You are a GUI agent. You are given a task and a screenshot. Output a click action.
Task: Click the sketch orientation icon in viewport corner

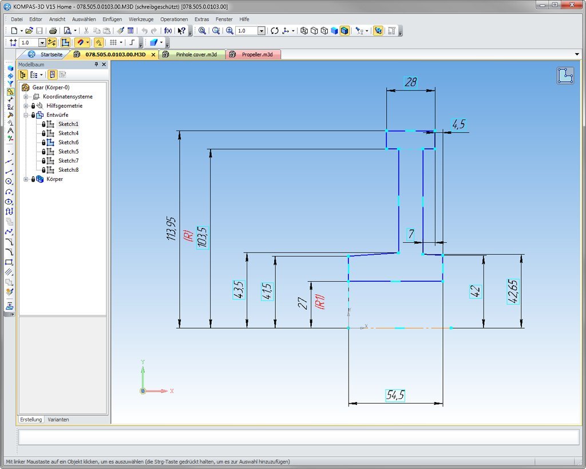[x=565, y=75]
